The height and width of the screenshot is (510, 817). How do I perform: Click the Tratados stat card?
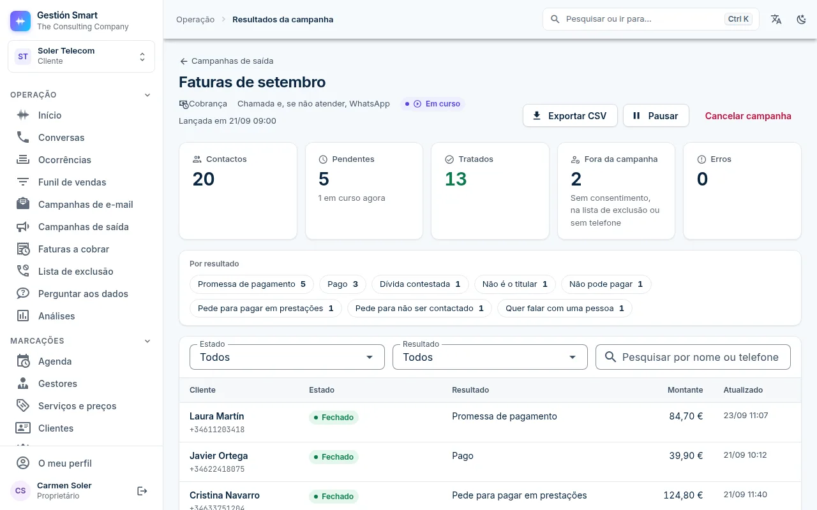tap(490, 191)
